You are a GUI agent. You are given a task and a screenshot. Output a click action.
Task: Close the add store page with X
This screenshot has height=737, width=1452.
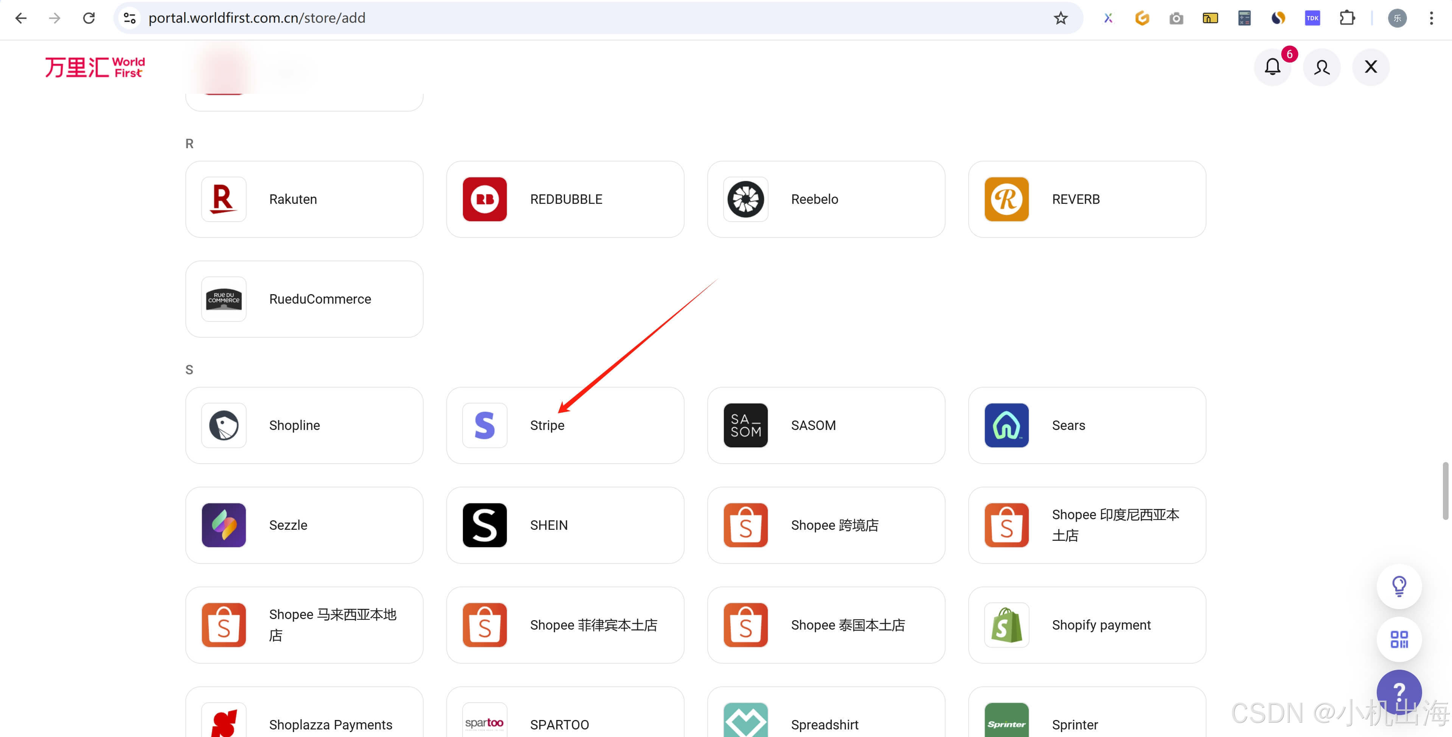click(1370, 67)
